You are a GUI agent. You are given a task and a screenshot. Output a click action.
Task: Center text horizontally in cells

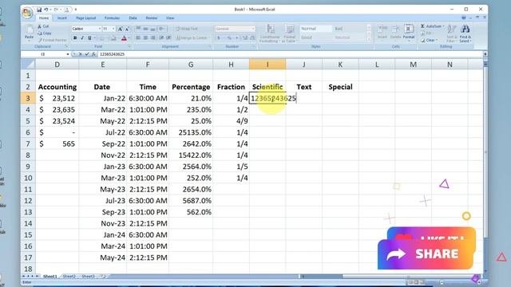(145, 38)
